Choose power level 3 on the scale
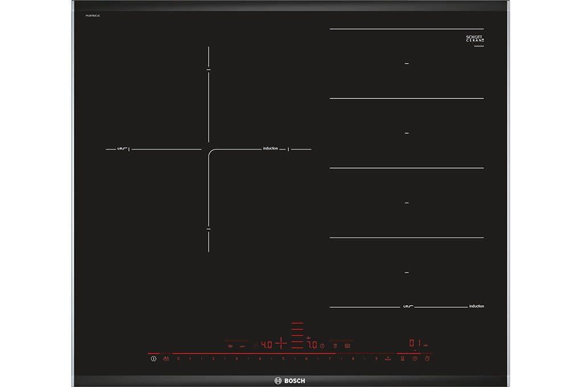Screen dimensions: 581x387 (236, 359)
